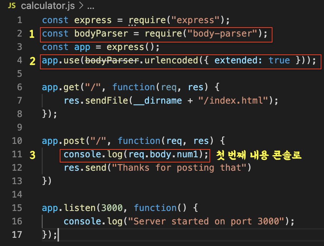The image size is (324, 246).
Task: Click line number 14 in gutter
Action: 17,195
